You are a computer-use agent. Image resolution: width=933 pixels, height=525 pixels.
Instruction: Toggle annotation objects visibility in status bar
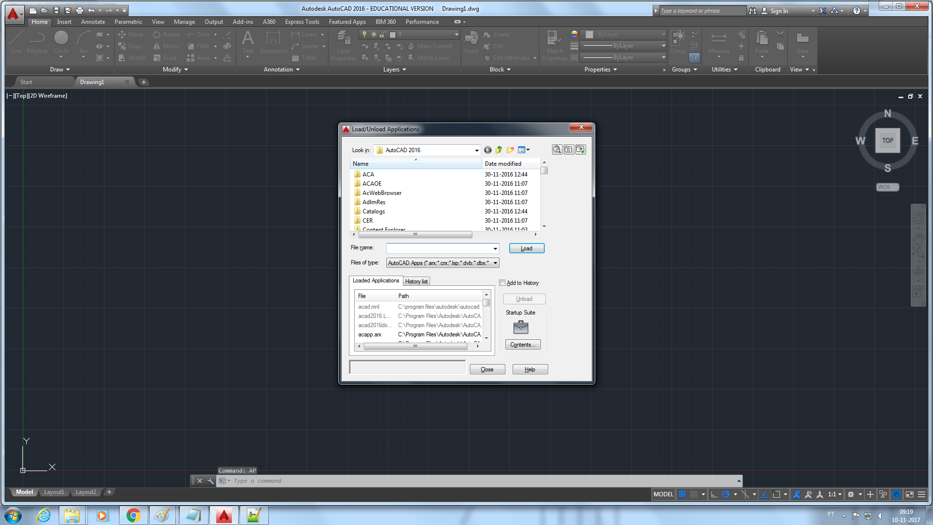point(796,494)
